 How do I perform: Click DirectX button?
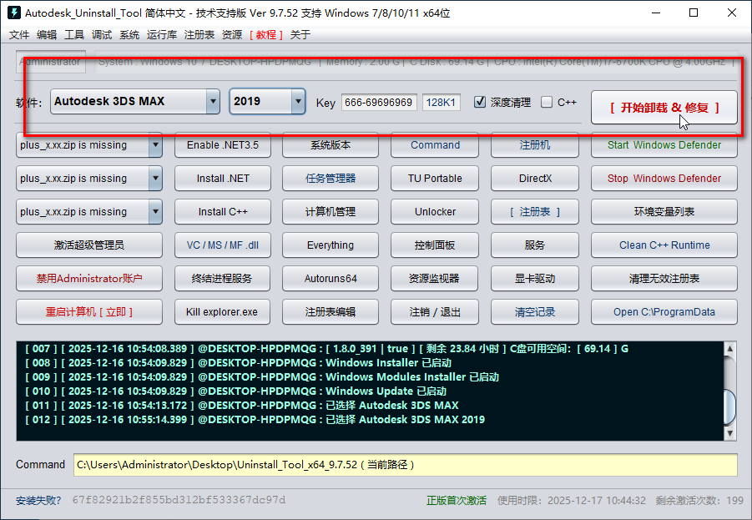535,179
